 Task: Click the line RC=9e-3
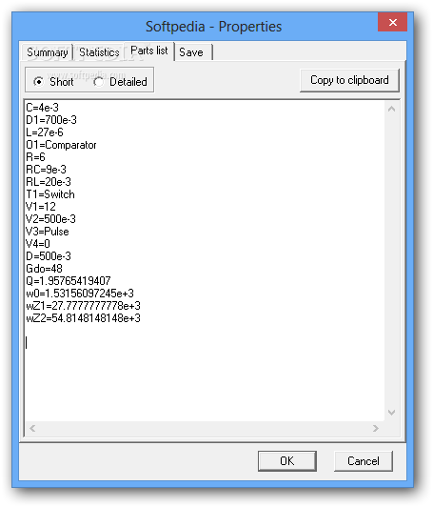tap(47, 170)
